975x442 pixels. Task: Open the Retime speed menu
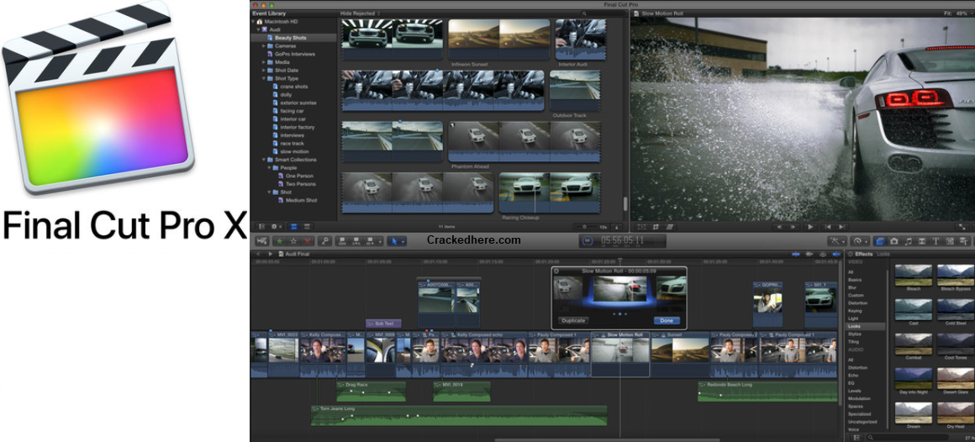[x=860, y=241]
